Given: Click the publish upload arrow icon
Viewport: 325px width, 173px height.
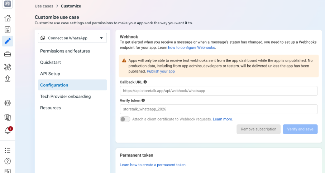Looking at the screenshot, I should [x=8, y=79].
